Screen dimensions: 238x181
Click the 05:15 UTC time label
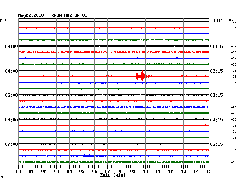click(x=216, y=144)
